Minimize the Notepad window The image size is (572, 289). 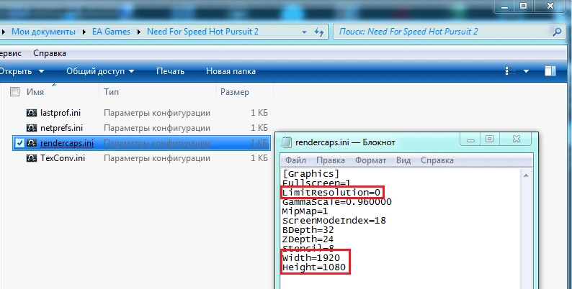470,139
